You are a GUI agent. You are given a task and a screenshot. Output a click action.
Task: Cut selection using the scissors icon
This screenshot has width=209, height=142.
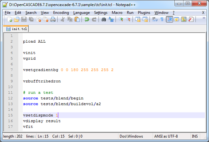63,19
